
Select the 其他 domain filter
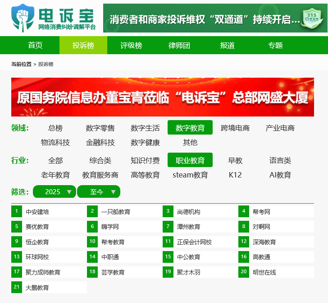point(190,142)
